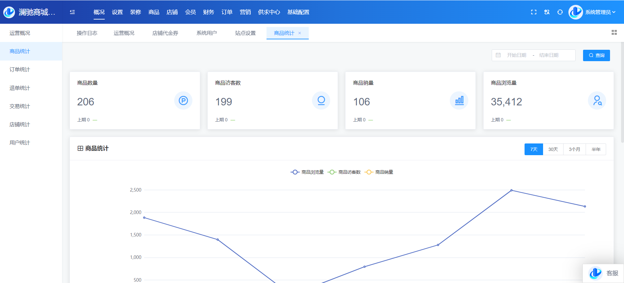
Task: Enter fullscreen mode via header icon
Action: coord(534,12)
